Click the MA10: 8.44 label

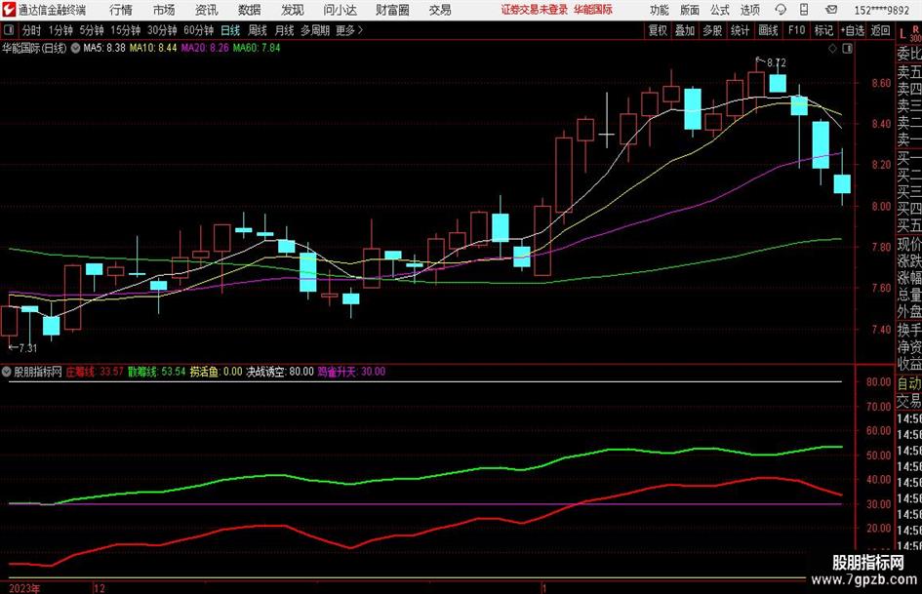[153, 48]
